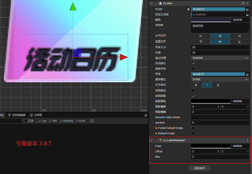Image resolution: width=252 pixels, height=174 pixels.
Task: Open the SHRINK overflow dropdown
Action: pyautogui.click(x=220, y=58)
